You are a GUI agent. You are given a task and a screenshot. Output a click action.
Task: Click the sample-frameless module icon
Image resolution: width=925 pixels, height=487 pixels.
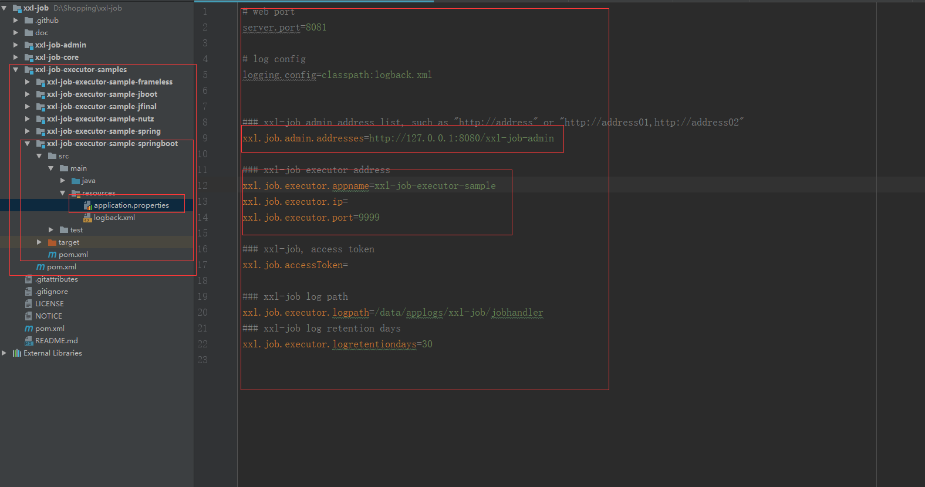[40, 82]
